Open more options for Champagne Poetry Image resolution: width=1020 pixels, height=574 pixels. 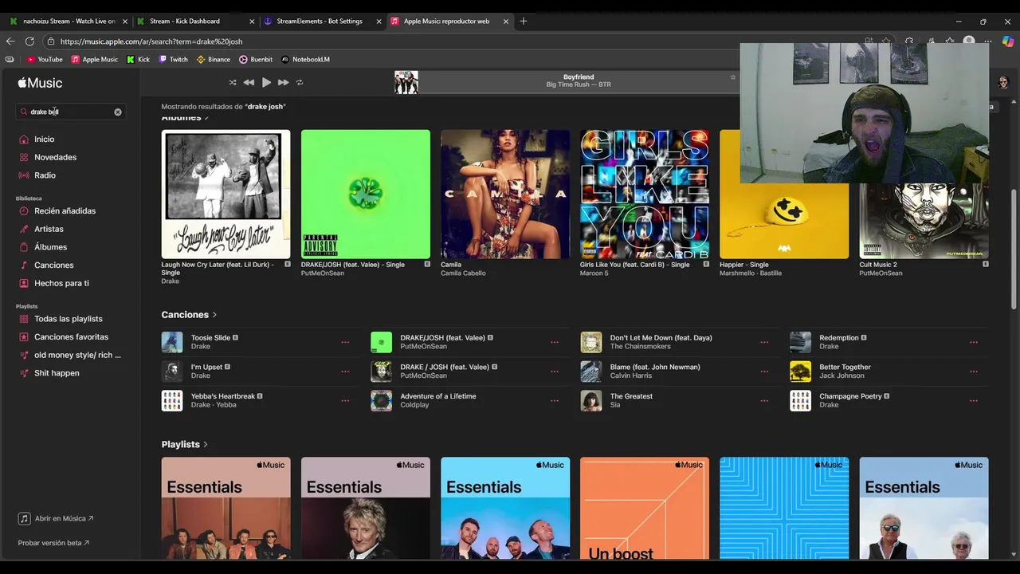(x=974, y=401)
